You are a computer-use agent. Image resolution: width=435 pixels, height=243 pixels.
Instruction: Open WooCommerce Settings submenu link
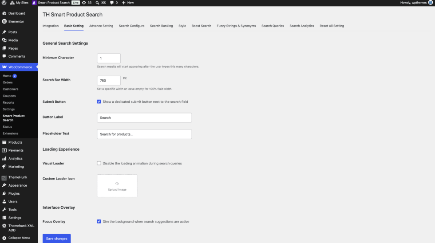click(x=8, y=109)
